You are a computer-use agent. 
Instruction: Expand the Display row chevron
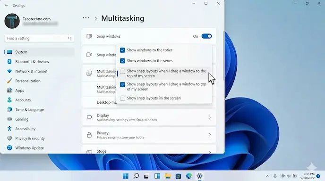[x=210, y=117]
